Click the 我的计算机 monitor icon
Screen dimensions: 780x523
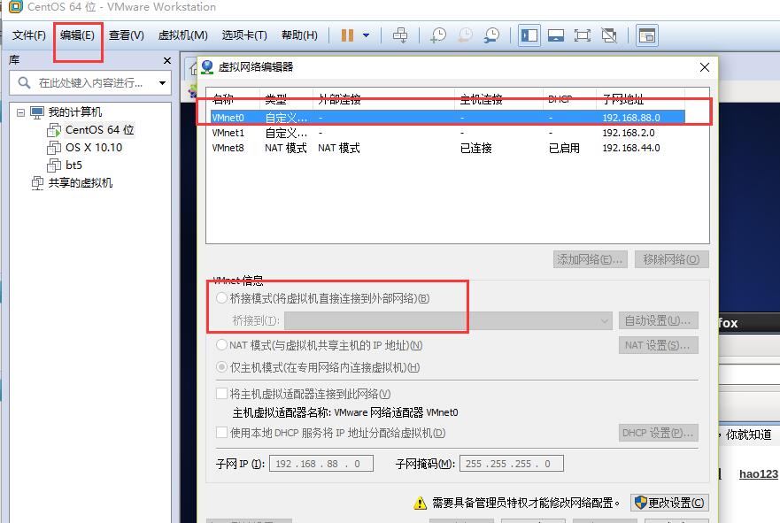tap(37, 112)
